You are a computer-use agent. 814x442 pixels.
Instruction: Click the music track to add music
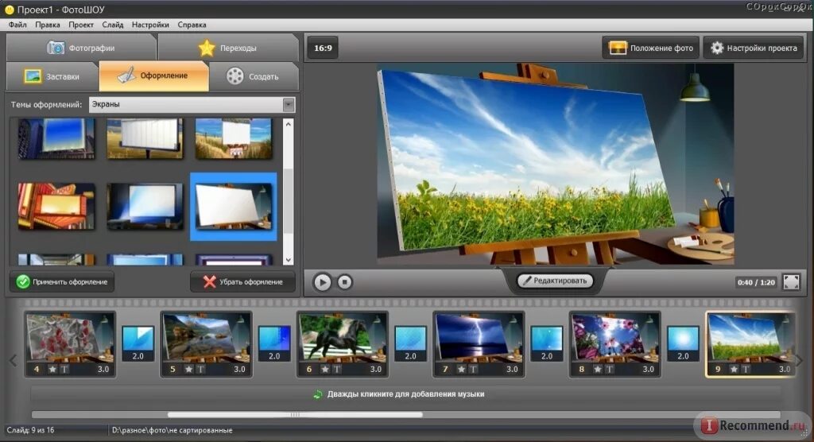405,394
